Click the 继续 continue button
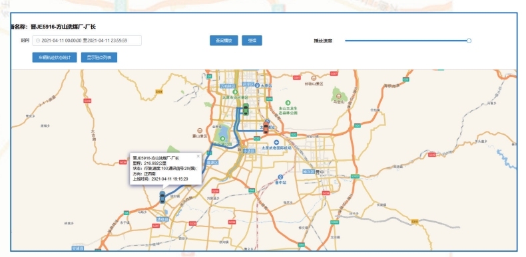Image resolution: width=526 pixels, height=257 pixels. (252, 41)
